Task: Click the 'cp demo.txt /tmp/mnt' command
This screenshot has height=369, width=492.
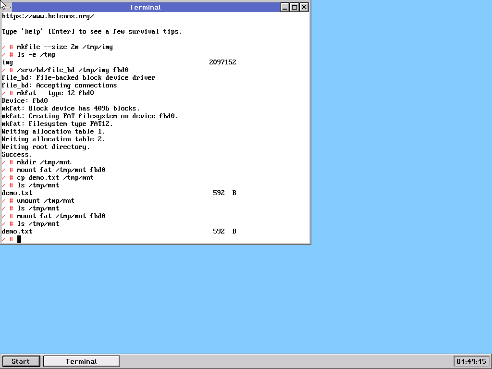Action: click(55, 178)
